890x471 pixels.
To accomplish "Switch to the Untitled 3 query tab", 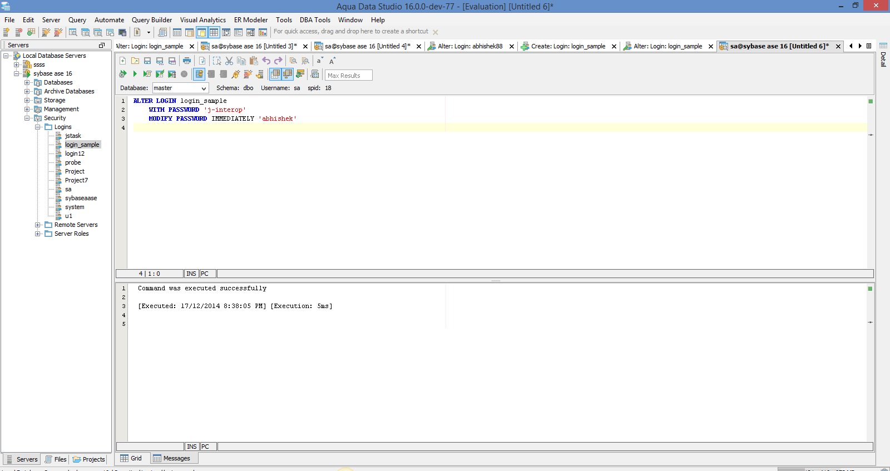I will coord(254,46).
